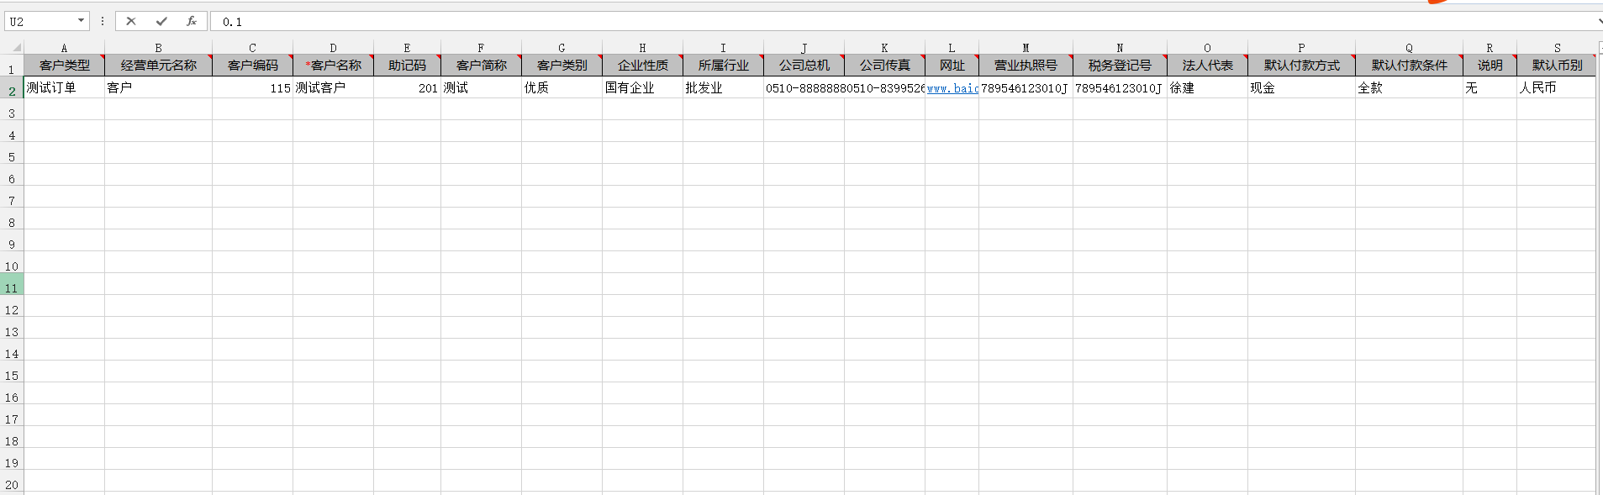
Task: Open the Name Box dropdown arrow
Action: [x=81, y=21]
